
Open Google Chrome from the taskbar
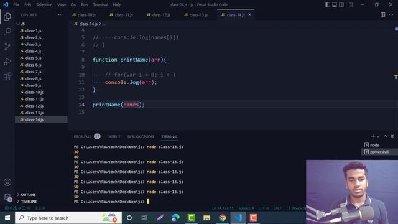tap(223, 218)
